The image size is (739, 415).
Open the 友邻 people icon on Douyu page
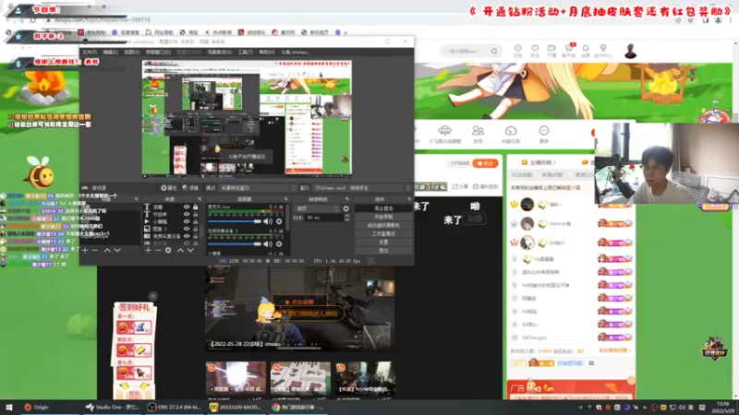point(478,133)
